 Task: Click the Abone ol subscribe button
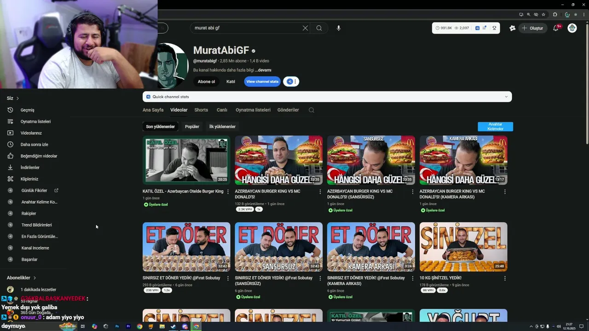point(206,81)
